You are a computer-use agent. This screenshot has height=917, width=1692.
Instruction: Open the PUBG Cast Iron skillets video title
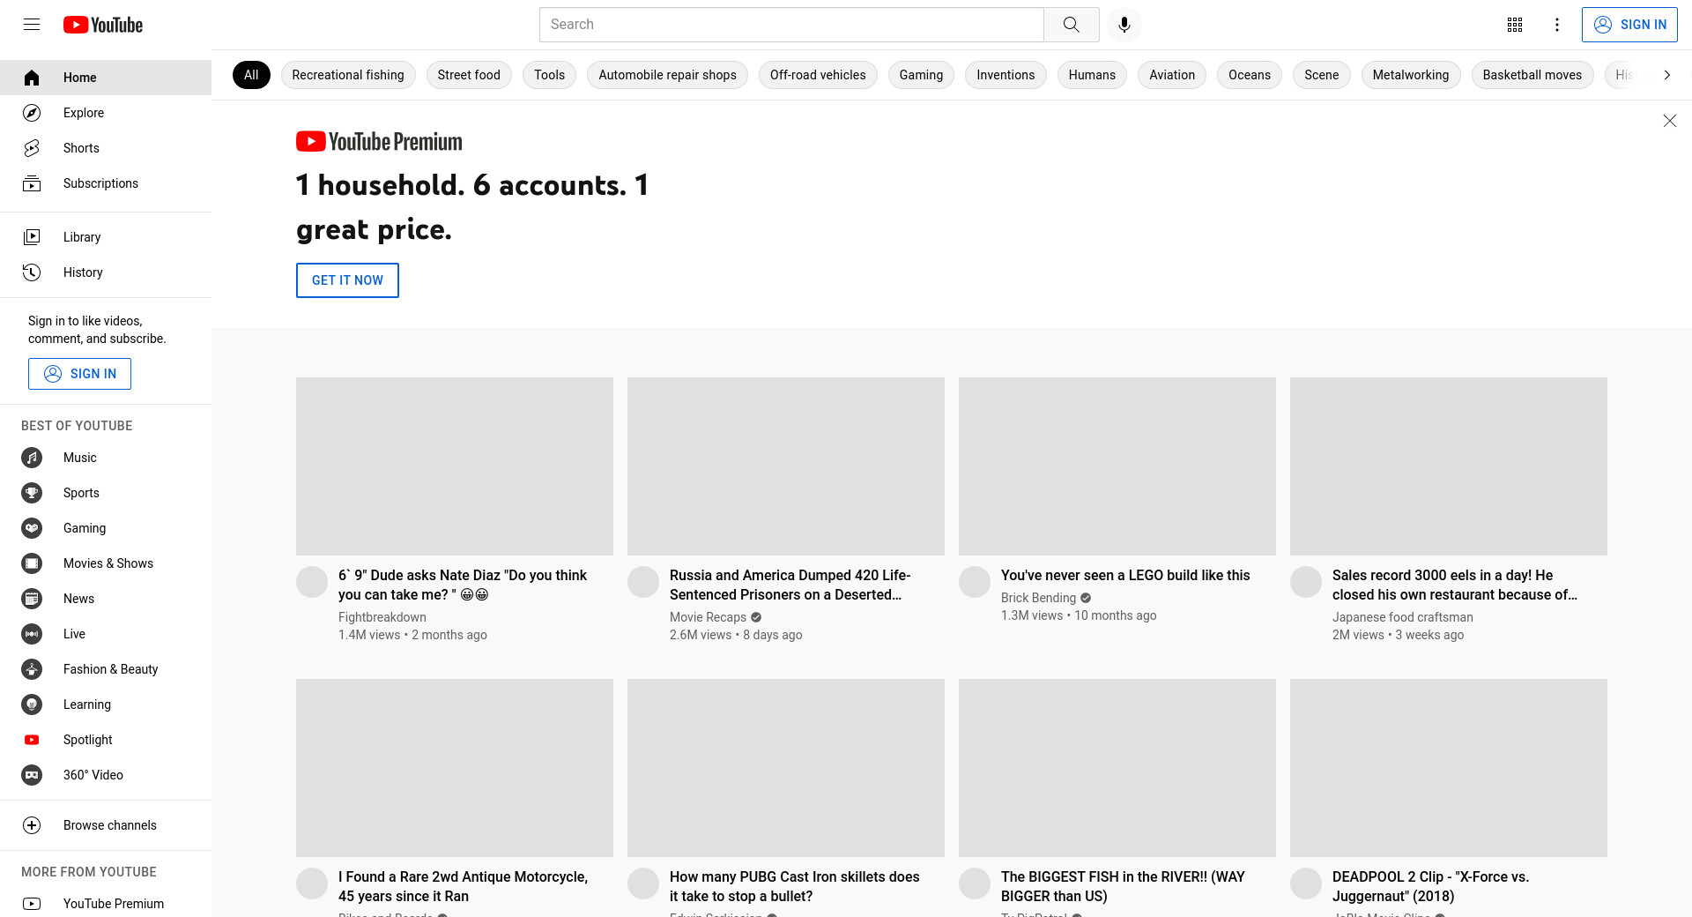coord(794,886)
